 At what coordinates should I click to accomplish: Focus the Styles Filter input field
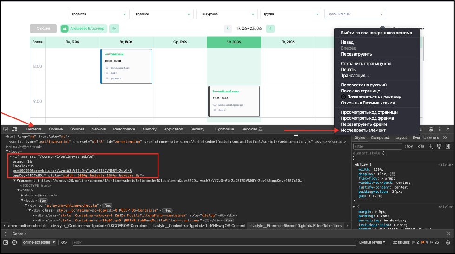(x=377, y=146)
